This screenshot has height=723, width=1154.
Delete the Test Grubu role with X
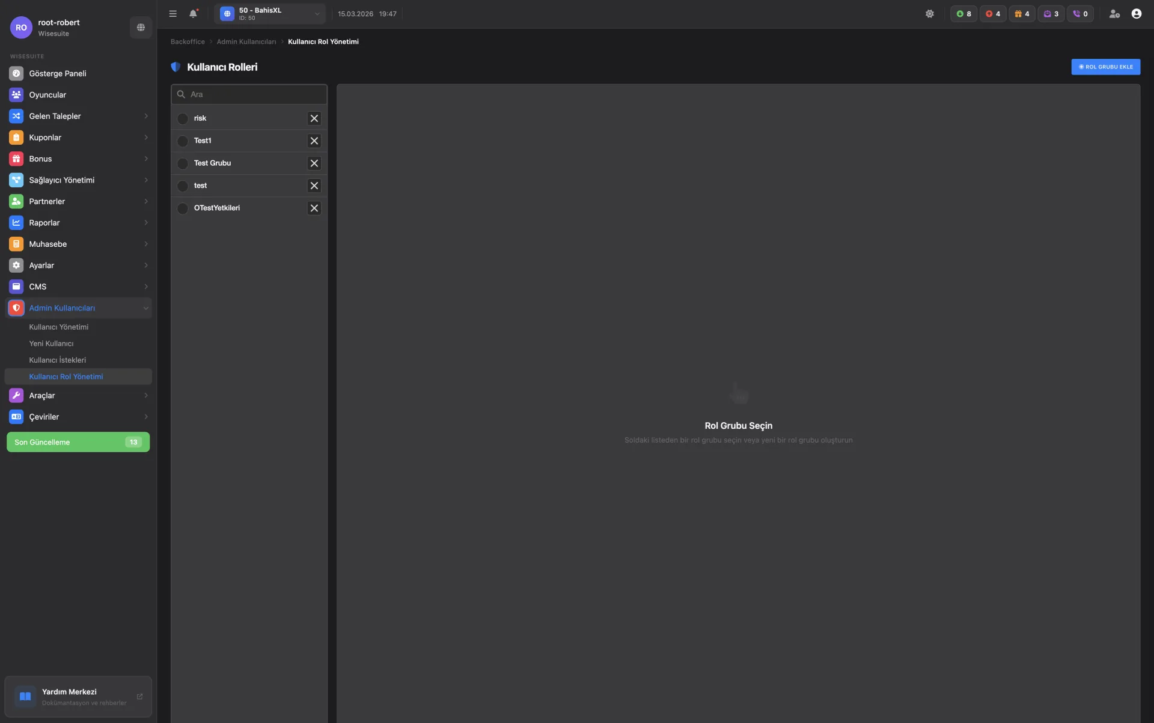click(314, 163)
